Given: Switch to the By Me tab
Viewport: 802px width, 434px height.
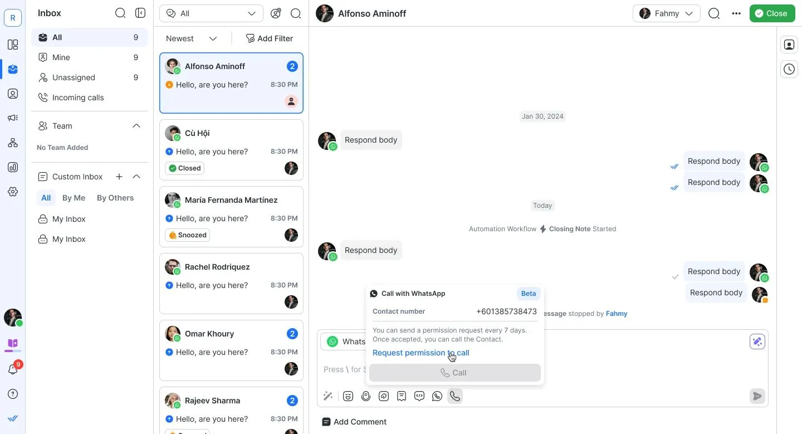Looking at the screenshot, I should pyautogui.click(x=74, y=198).
